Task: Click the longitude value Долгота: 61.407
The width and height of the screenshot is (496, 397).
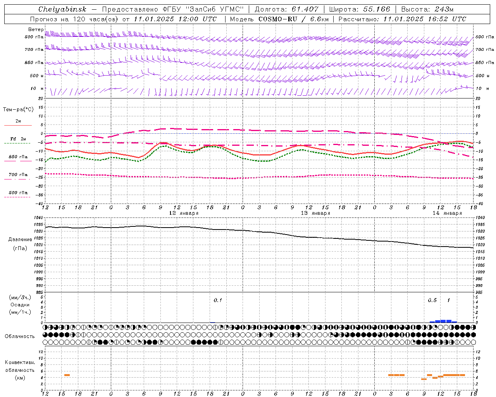Action: pyautogui.click(x=286, y=9)
